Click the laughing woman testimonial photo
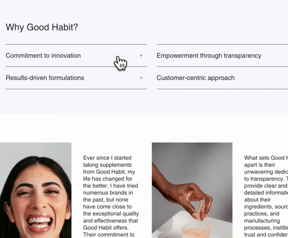The height and width of the screenshot is (238, 288). [x=36, y=190]
